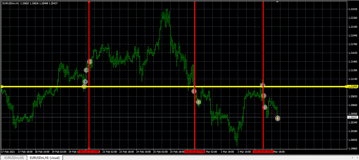Click the 2021.02.22 13:00 red date label

tap(89, 152)
